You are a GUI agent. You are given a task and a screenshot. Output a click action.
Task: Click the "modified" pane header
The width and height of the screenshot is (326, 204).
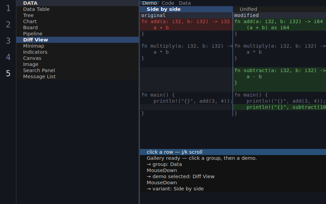279,15
